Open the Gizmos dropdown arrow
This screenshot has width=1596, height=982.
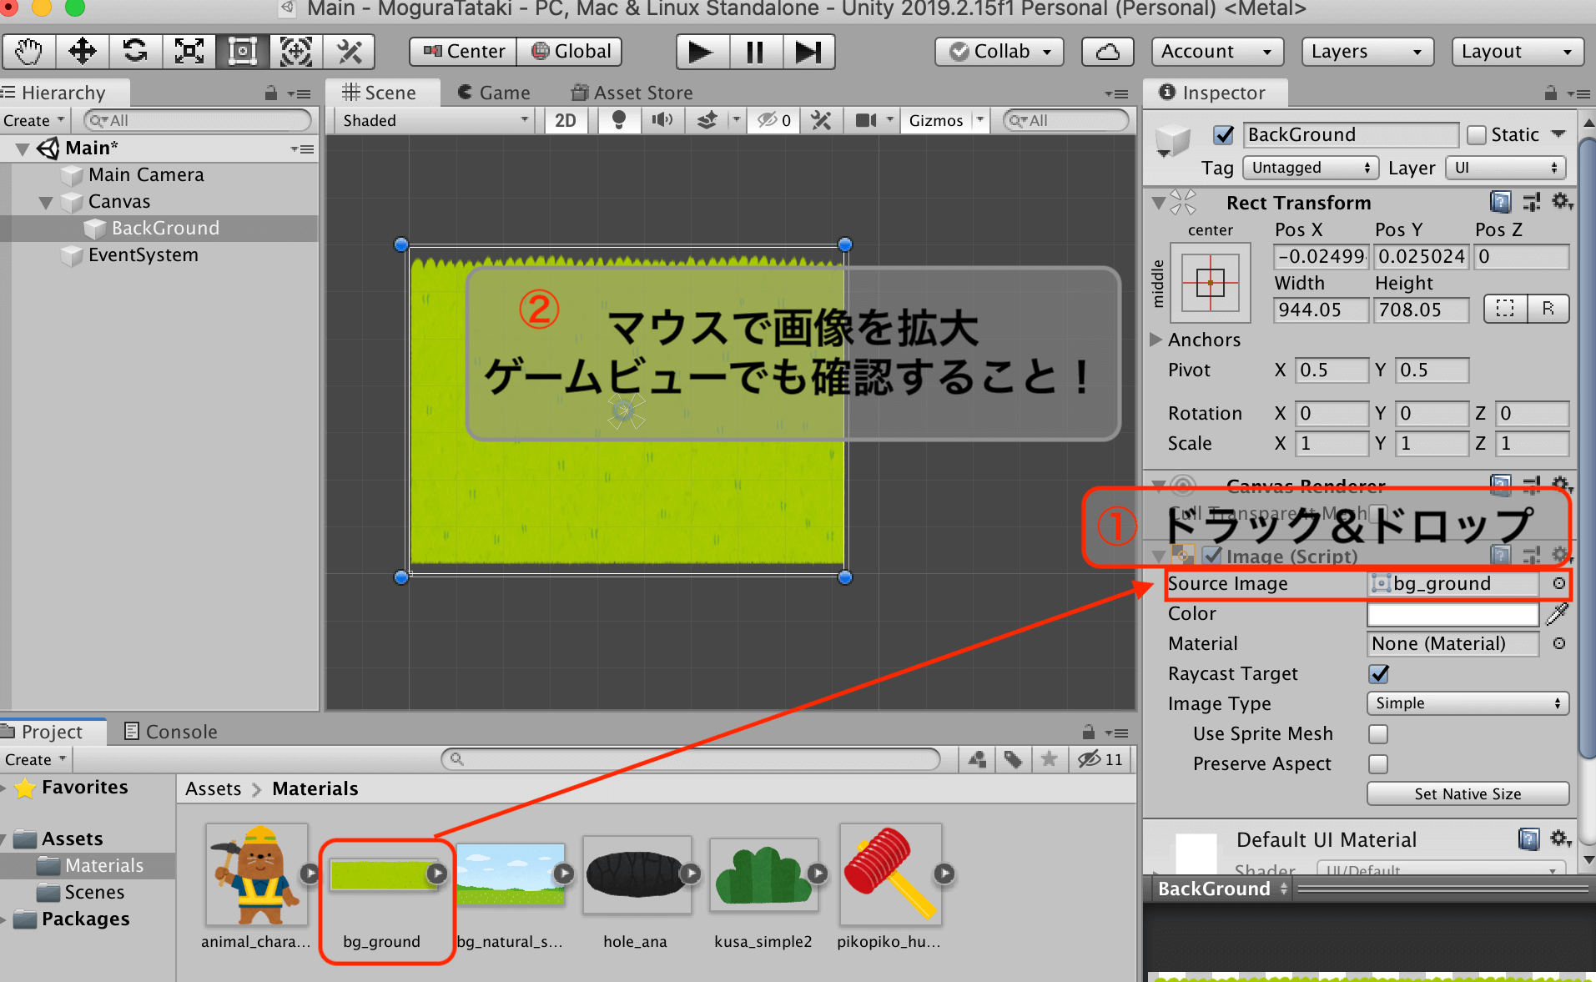tap(980, 120)
